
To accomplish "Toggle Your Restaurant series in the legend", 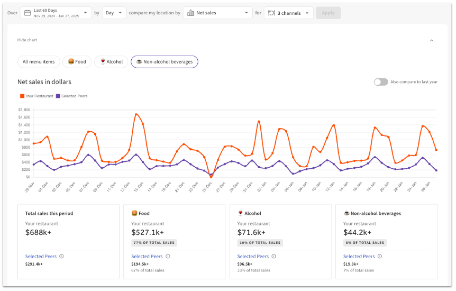I will coord(37,96).
